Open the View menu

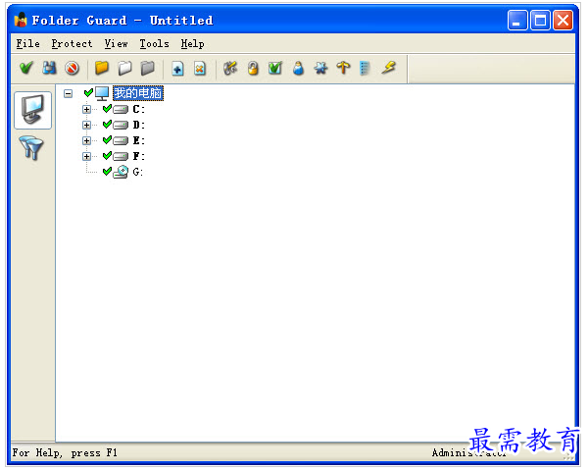click(116, 44)
